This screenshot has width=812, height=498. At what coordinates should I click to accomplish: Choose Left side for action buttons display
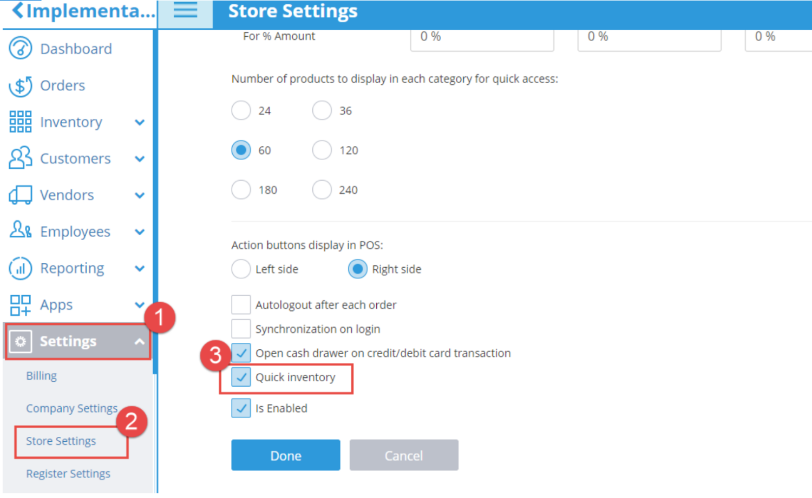pyautogui.click(x=241, y=269)
